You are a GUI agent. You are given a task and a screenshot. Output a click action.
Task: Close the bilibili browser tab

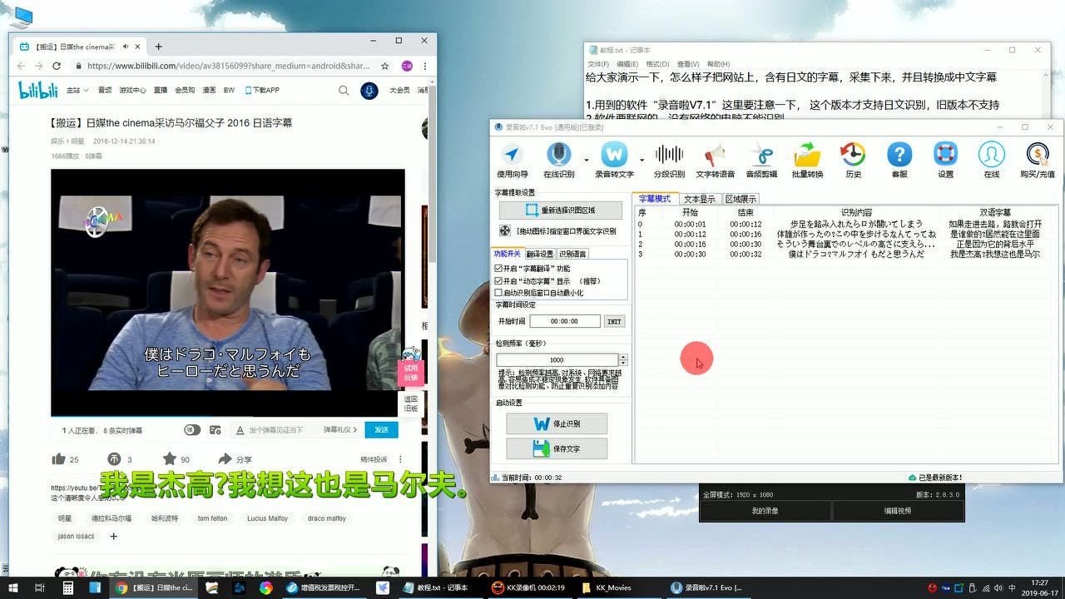[136, 47]
